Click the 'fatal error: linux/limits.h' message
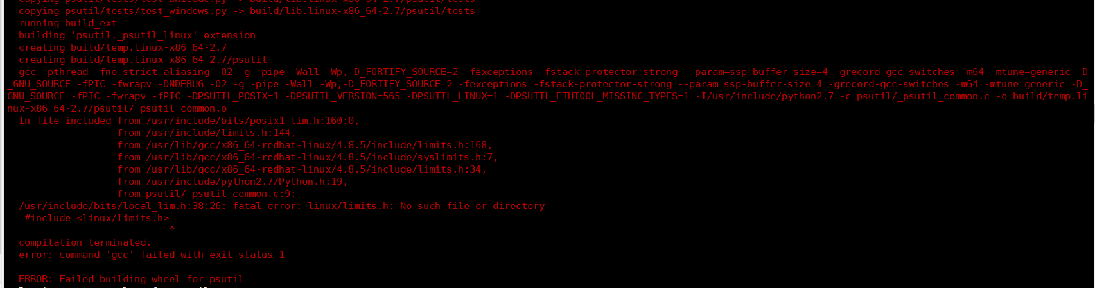This screenshot has height=288, width=1095. pyautogui.click(x=313, y=206)
